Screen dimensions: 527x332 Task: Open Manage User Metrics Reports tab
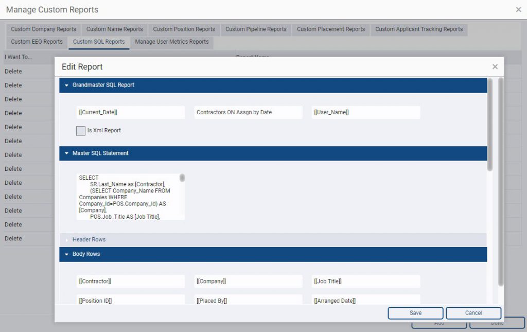[172, 42]
